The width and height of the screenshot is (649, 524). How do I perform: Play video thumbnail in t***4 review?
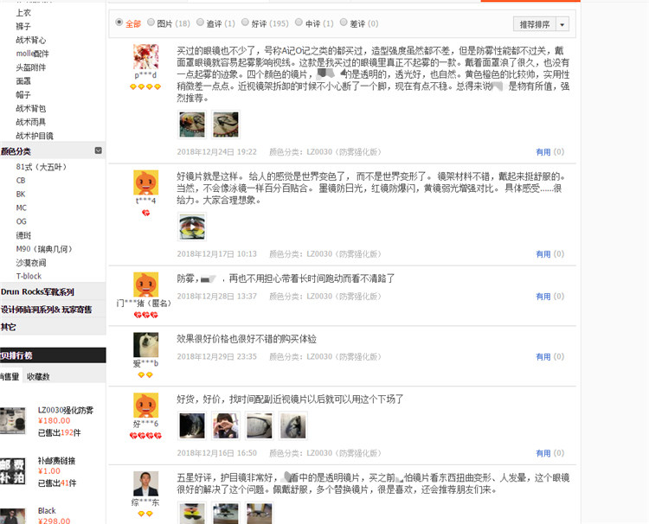[x=192, y=227]
